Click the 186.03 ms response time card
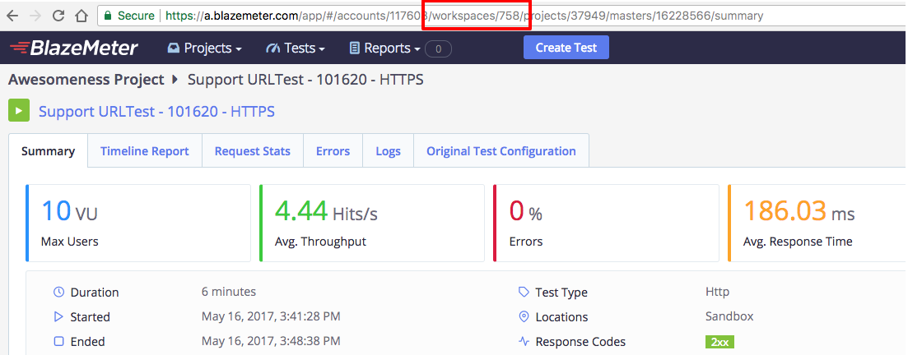Image resolution: width=908 pixels, height=355 pixels. (x=817, y=224)
